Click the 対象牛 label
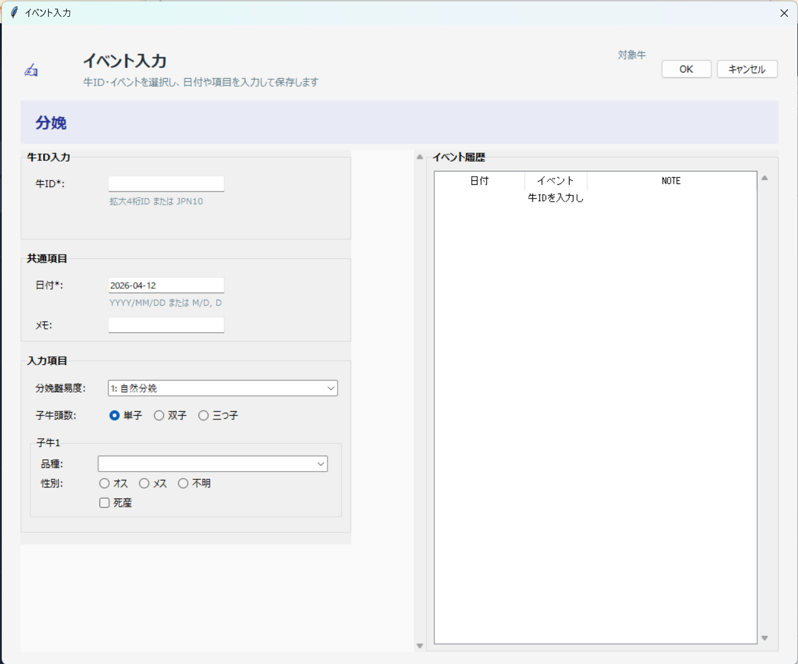 pos(632,55)
